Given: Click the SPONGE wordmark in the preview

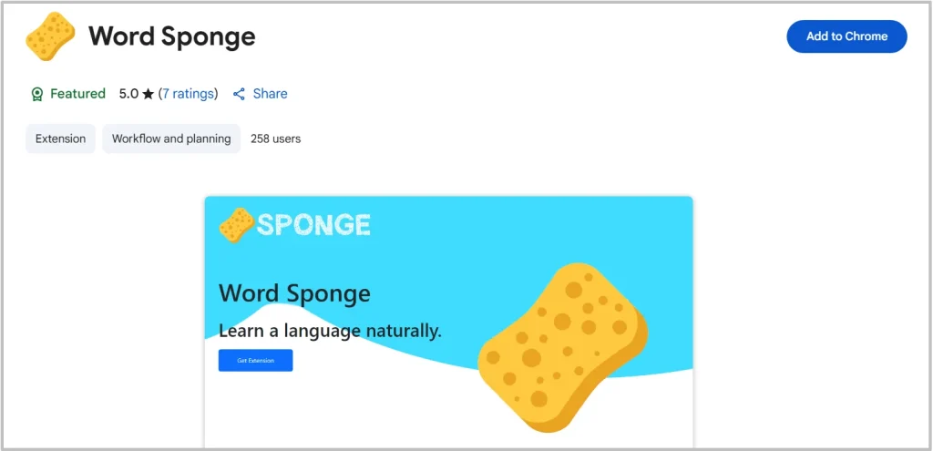Looking at the screenshot, I should [313, 224].
